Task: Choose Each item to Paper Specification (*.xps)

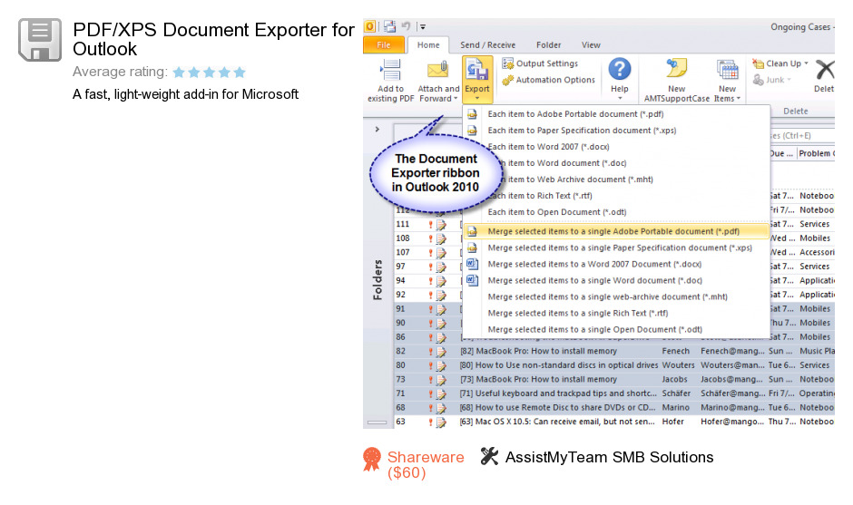Action: 616,131
